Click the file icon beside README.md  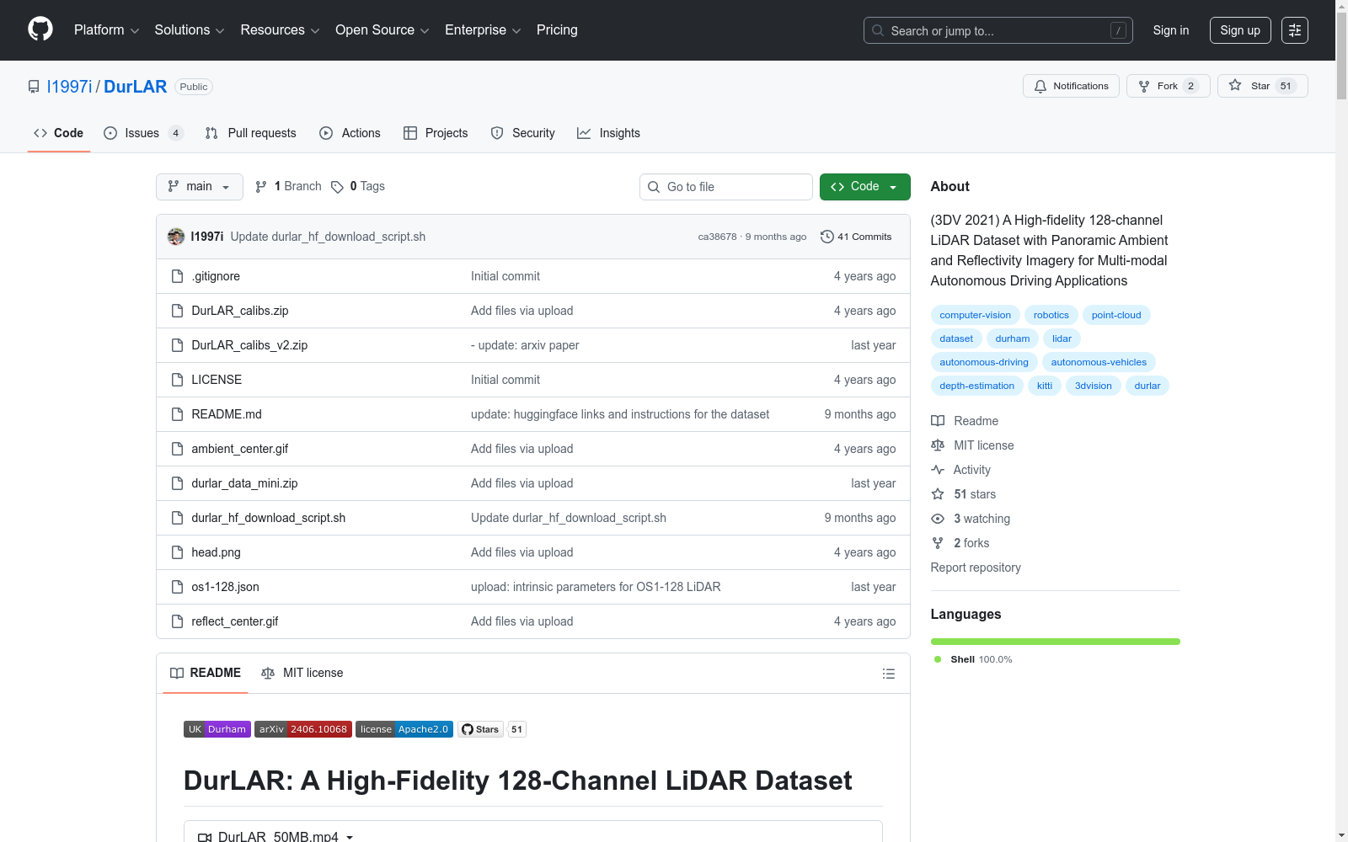tap(177, 414)
